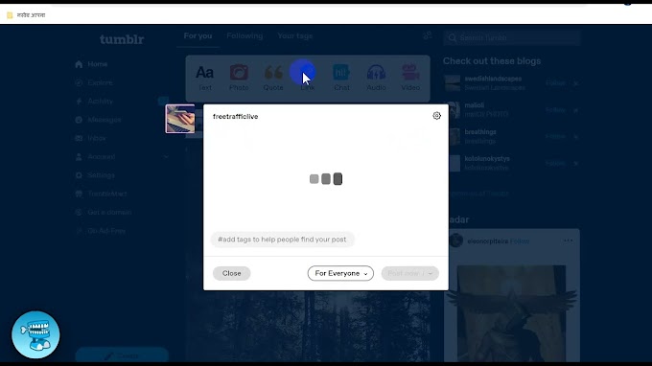The height and width of the screenshot is (366, 652).
Task: Switch to the For you tab
Action: pyautogui.click(x=198, y=36)
